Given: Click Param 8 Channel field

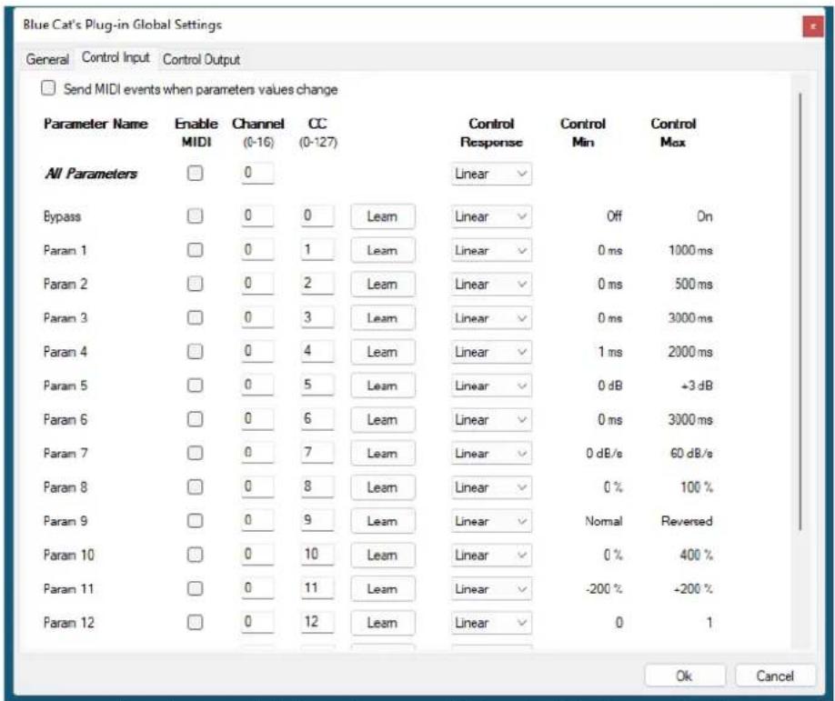Looking at the screenshot, I should click(257, 487).
